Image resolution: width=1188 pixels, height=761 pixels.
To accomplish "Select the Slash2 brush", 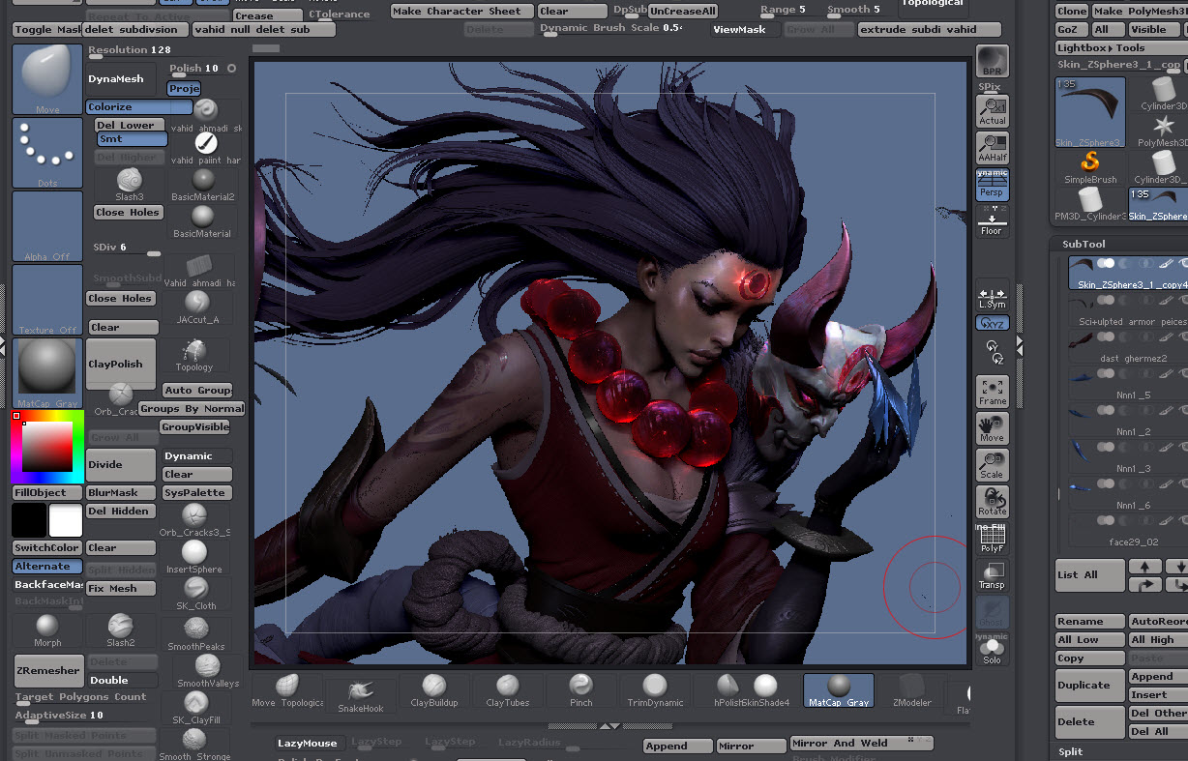I will [121, 630].
